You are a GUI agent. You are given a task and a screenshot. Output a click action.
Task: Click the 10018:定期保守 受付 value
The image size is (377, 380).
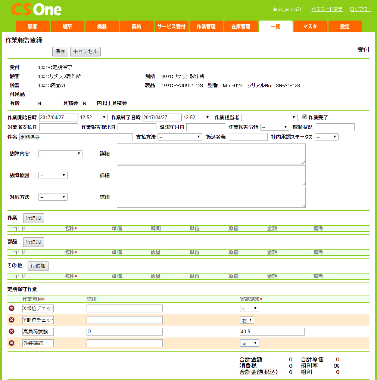click(55, 67)
